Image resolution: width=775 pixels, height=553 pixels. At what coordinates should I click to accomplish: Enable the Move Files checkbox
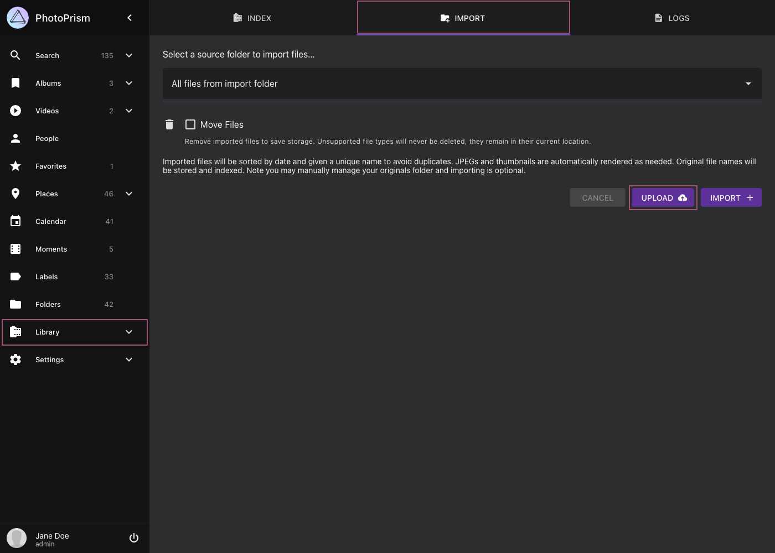(x=190, y=124)
